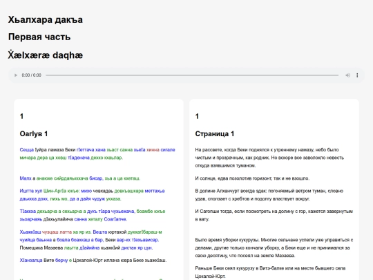Click the blue word "дистан"

(128, 248)
